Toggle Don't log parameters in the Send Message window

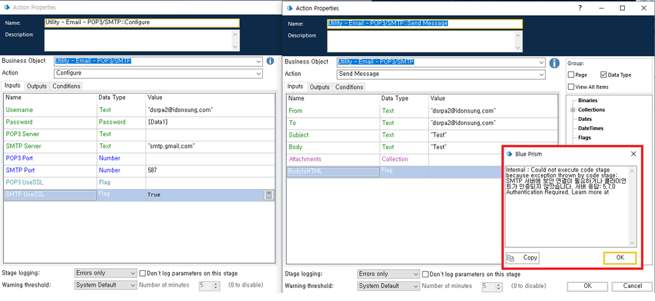tap(426, 274)
